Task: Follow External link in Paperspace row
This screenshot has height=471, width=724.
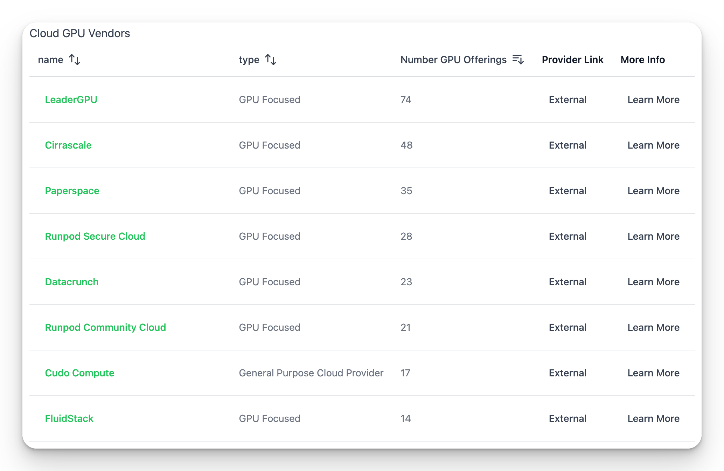Action: [x=568, y=191]
